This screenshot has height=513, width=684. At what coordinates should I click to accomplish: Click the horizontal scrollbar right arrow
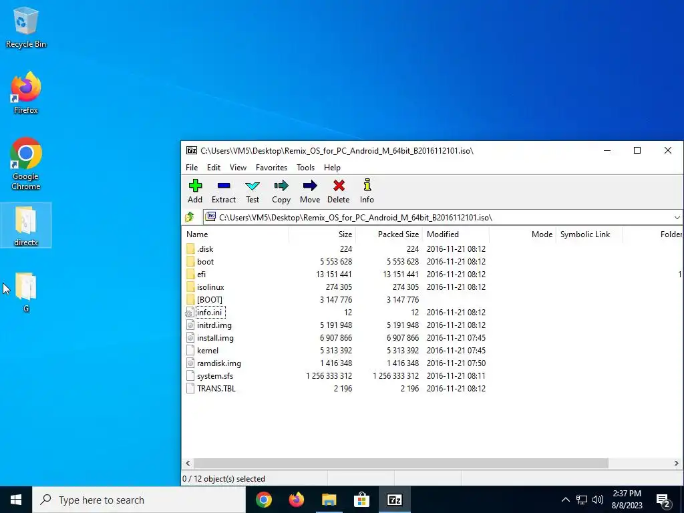[x=677, y=464]
